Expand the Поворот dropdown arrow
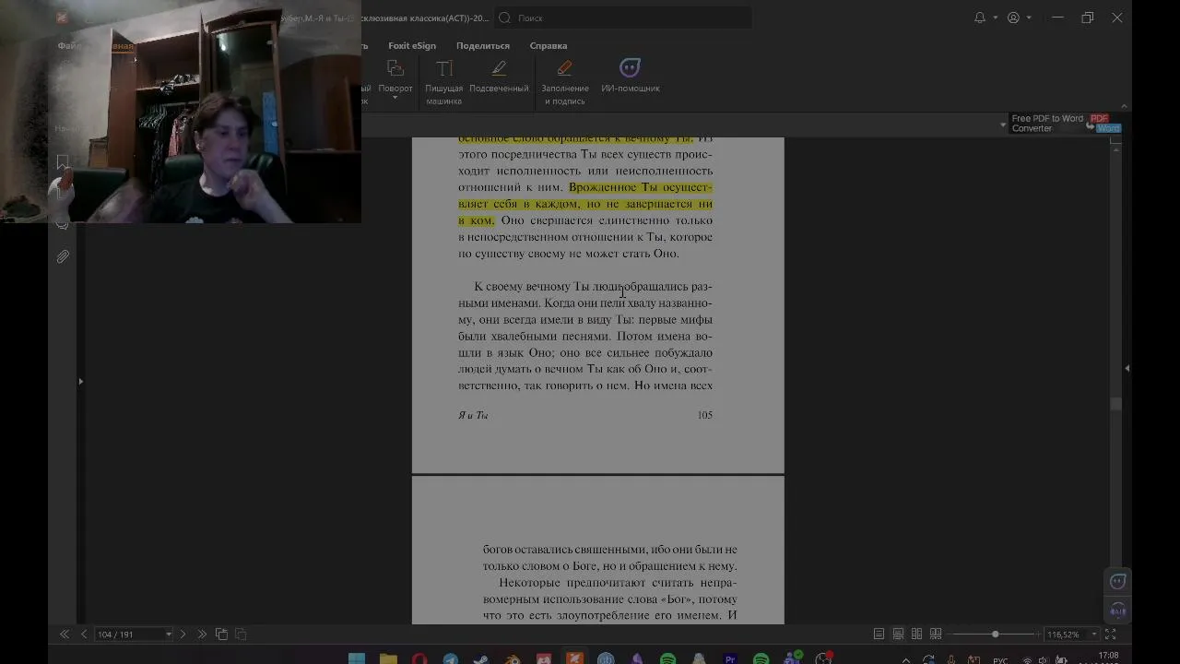Image resolution: width=1180 pixels, height=664 pixels. coord(395,98)
